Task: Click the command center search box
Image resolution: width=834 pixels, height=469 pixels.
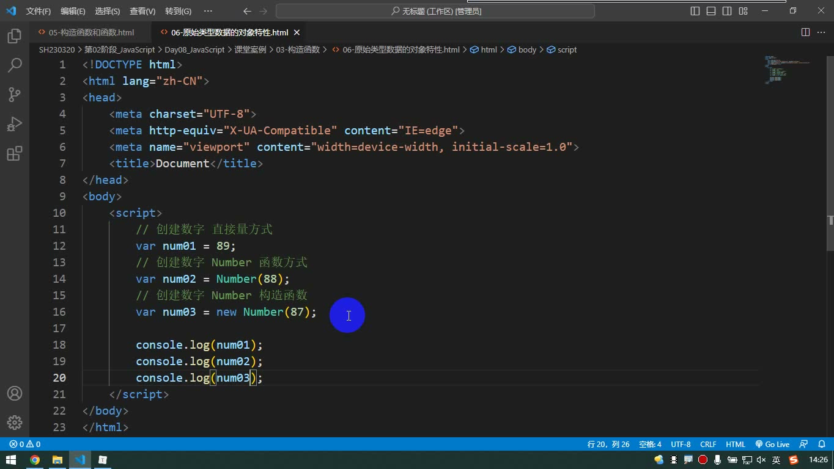Action: click(x=435, y=11)
